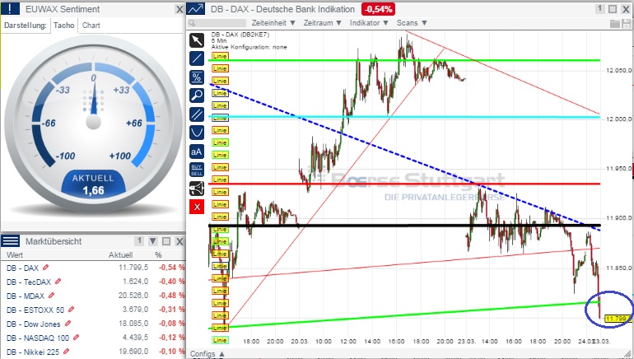
Task: Click the pencil icon next to DB - Dow Jones
Action: coord(68,323)
